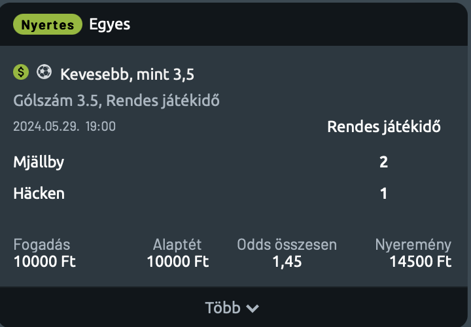471x327 pixels.
Task: Click the Nyeremény 14500 Ft payout
Action: click(421, 261)
